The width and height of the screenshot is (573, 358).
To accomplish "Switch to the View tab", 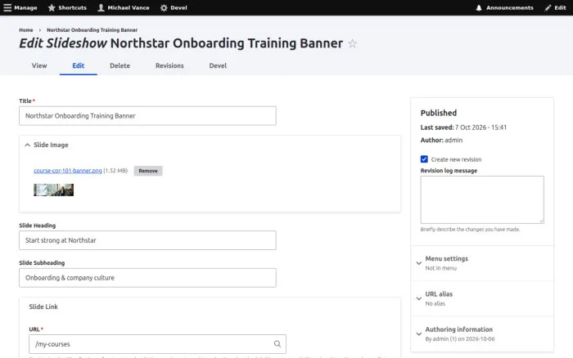I will tap(39, 65).
